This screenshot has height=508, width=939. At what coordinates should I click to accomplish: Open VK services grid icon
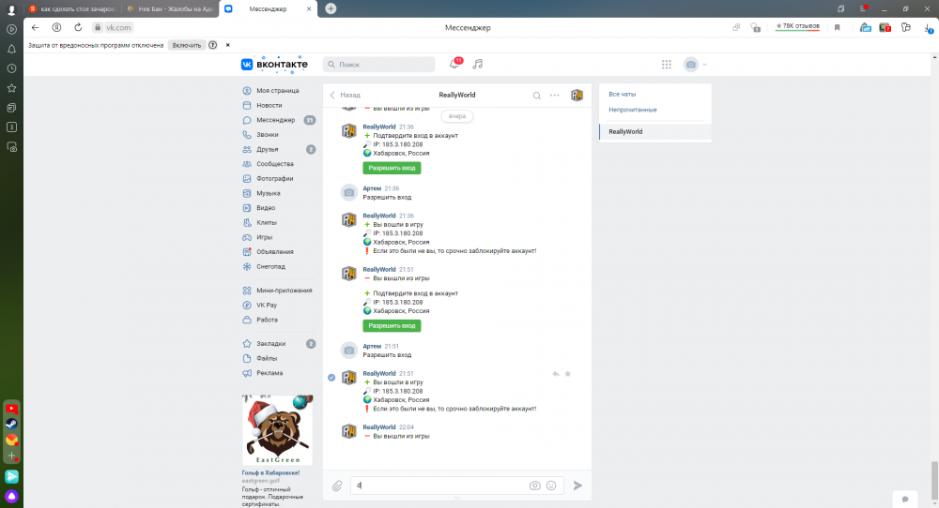tap(667, 65)
